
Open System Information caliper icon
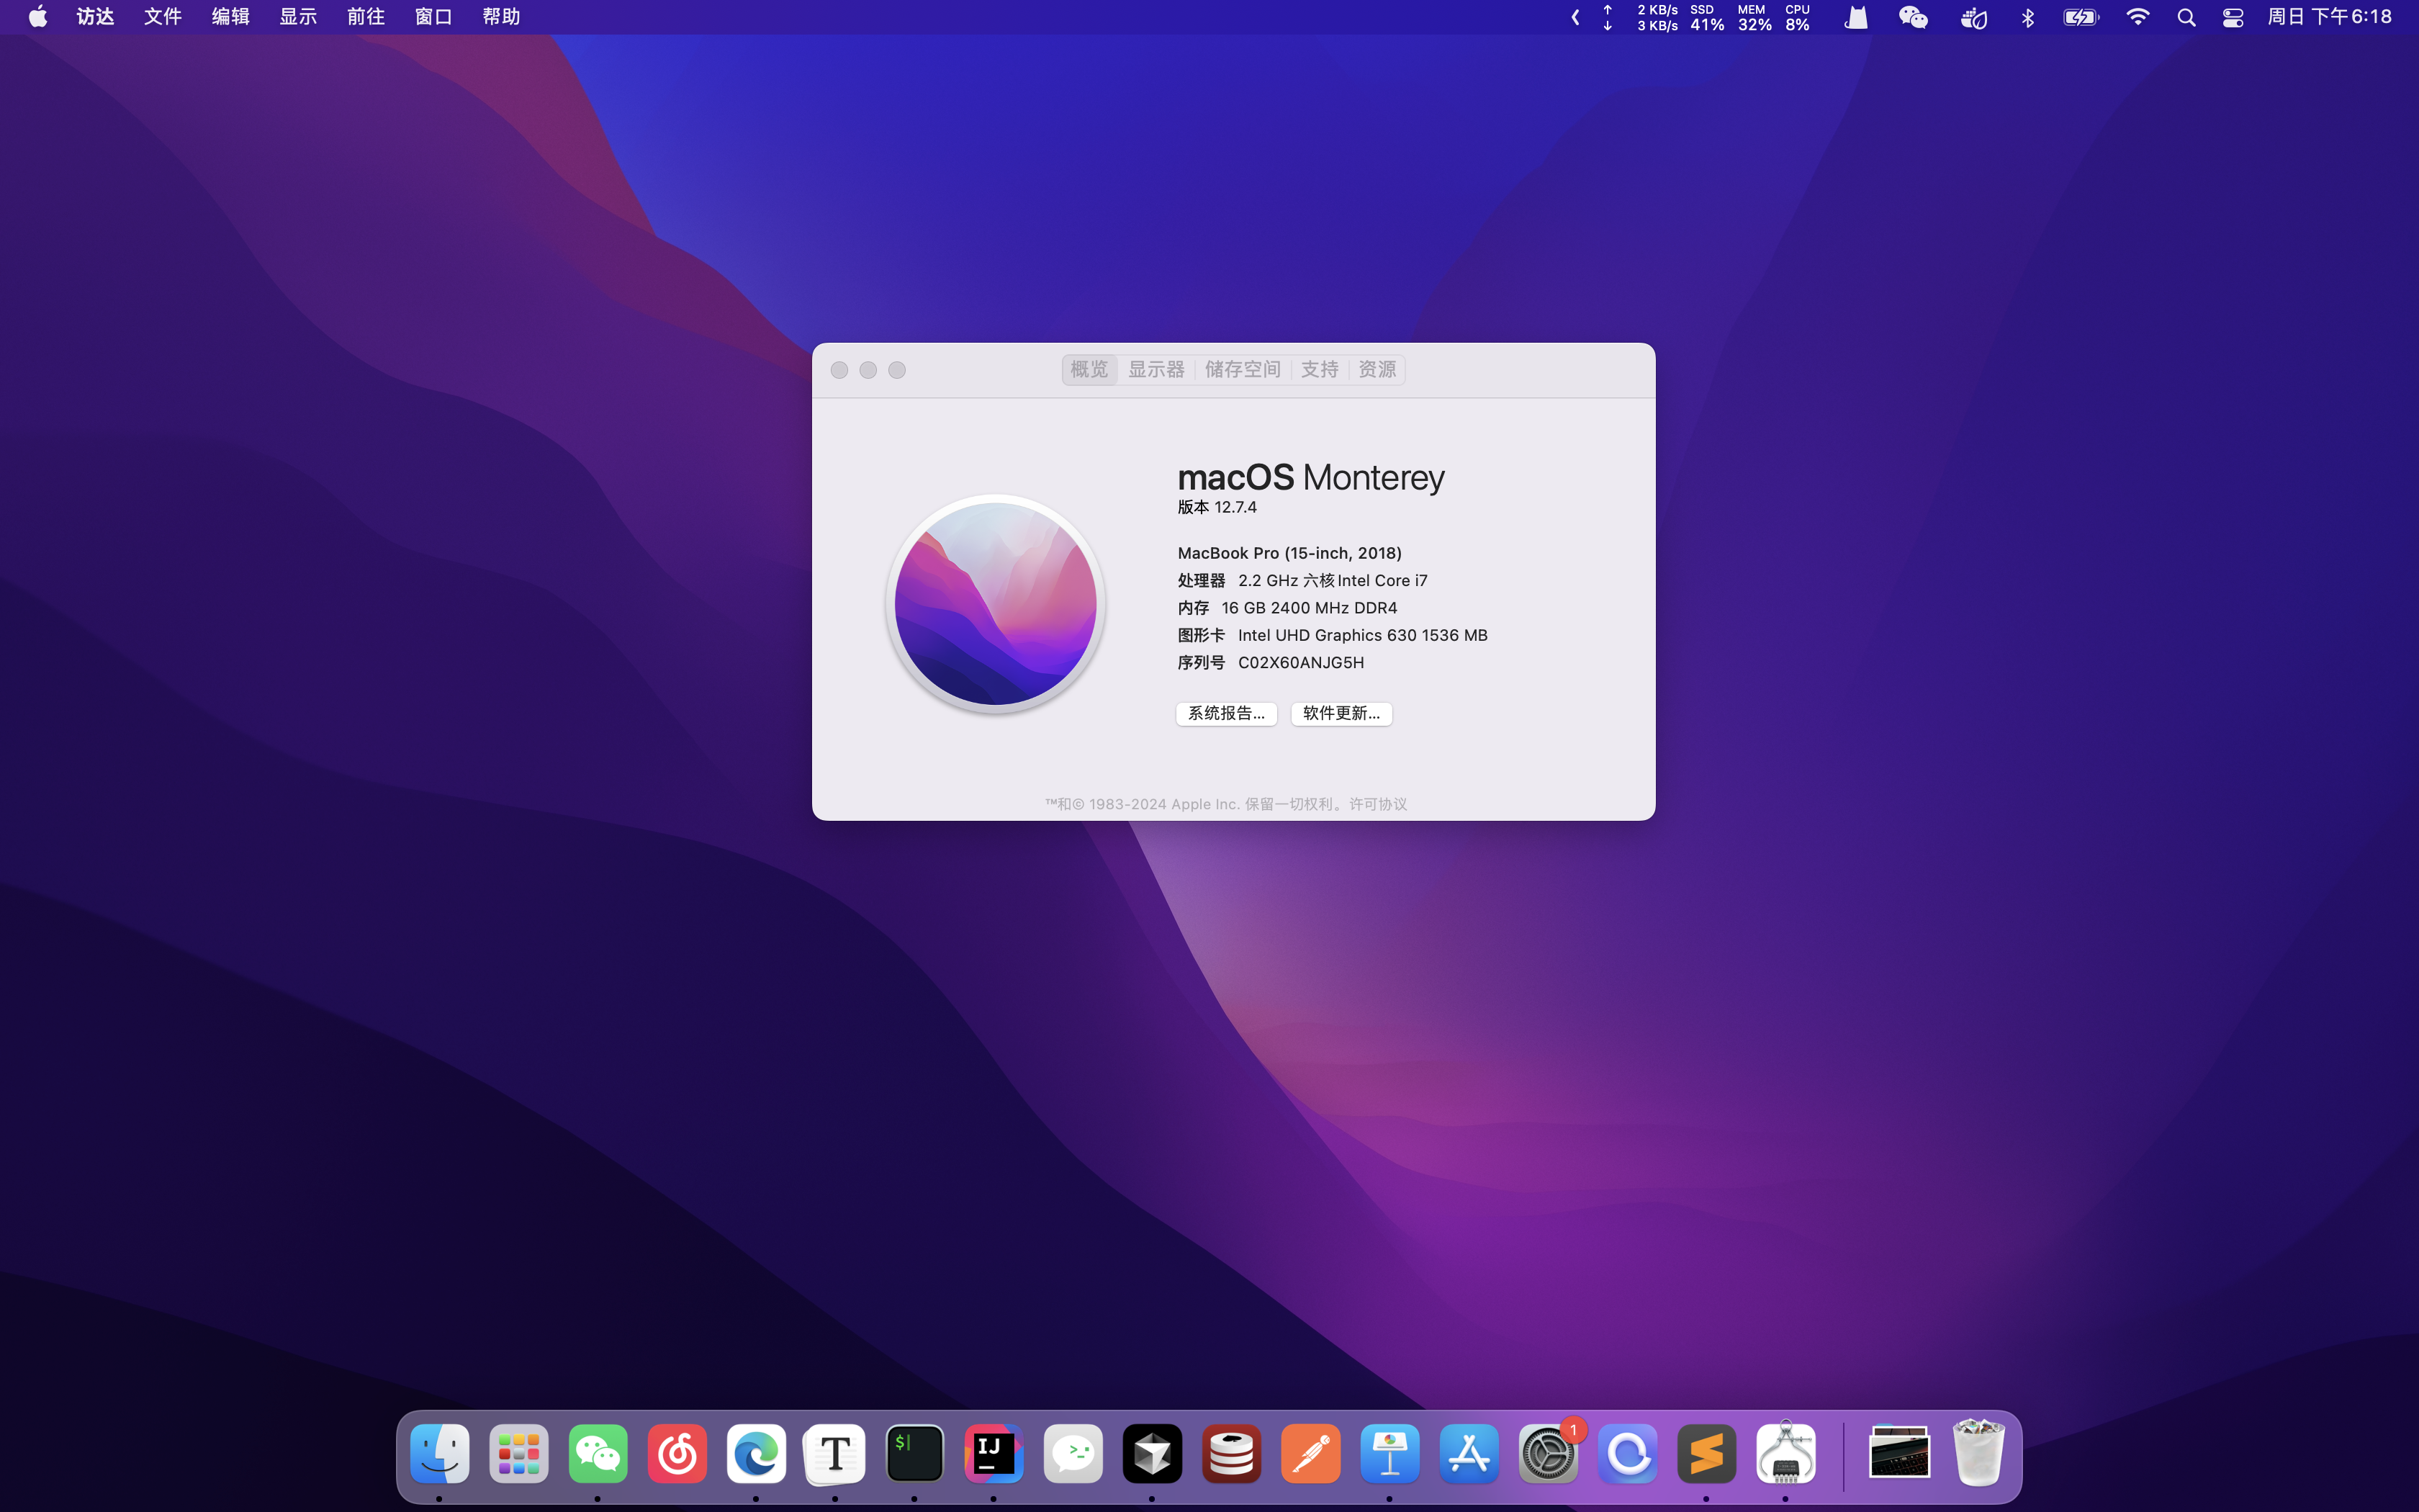[1785, 1453]
